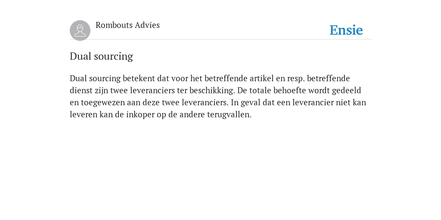Click the blue Ensie logo
Screen dimensions: 441x220
pyautogui.click(x=346, y=31)
